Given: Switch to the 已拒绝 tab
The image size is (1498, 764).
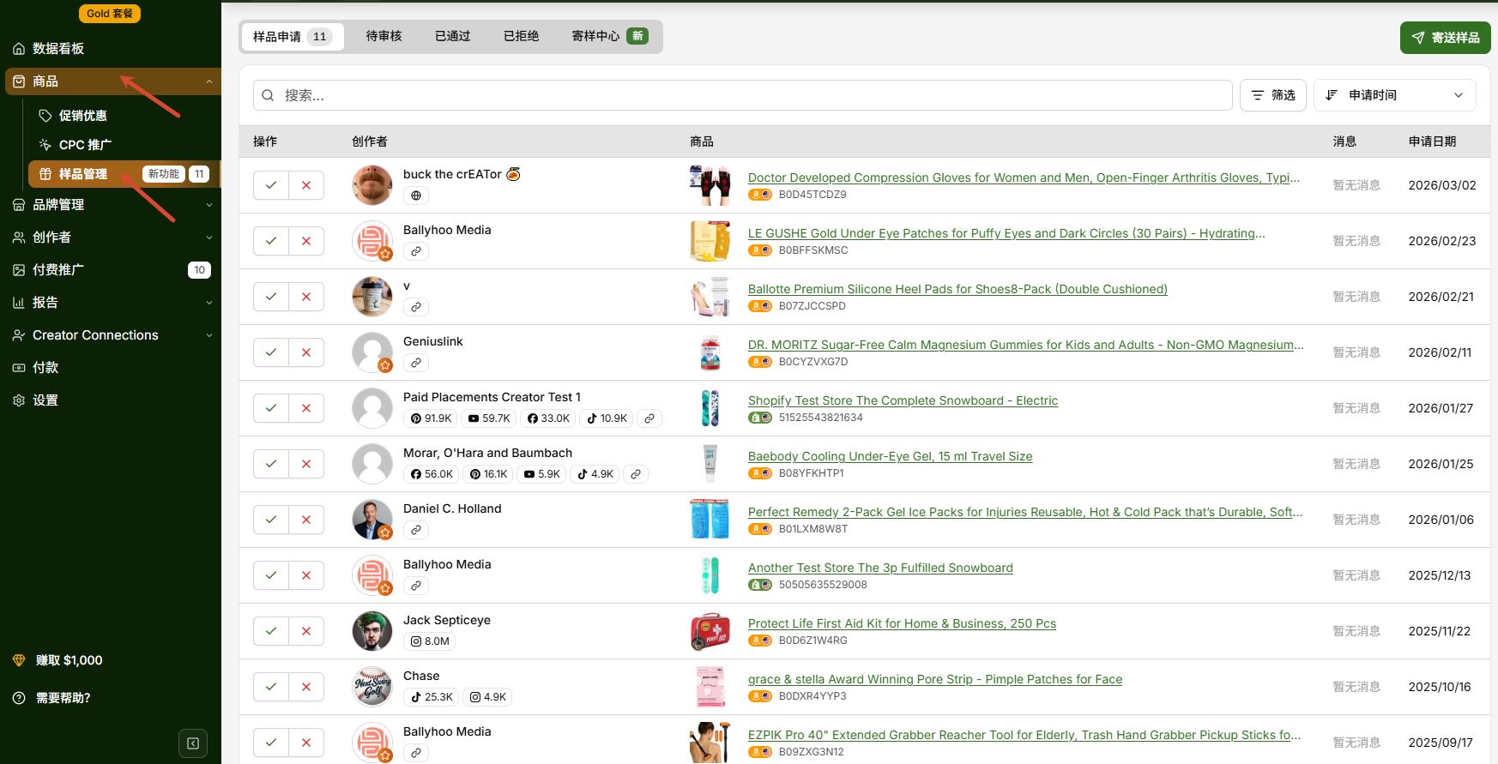Looking at the screenshot, I should click(x=521, y=36).
